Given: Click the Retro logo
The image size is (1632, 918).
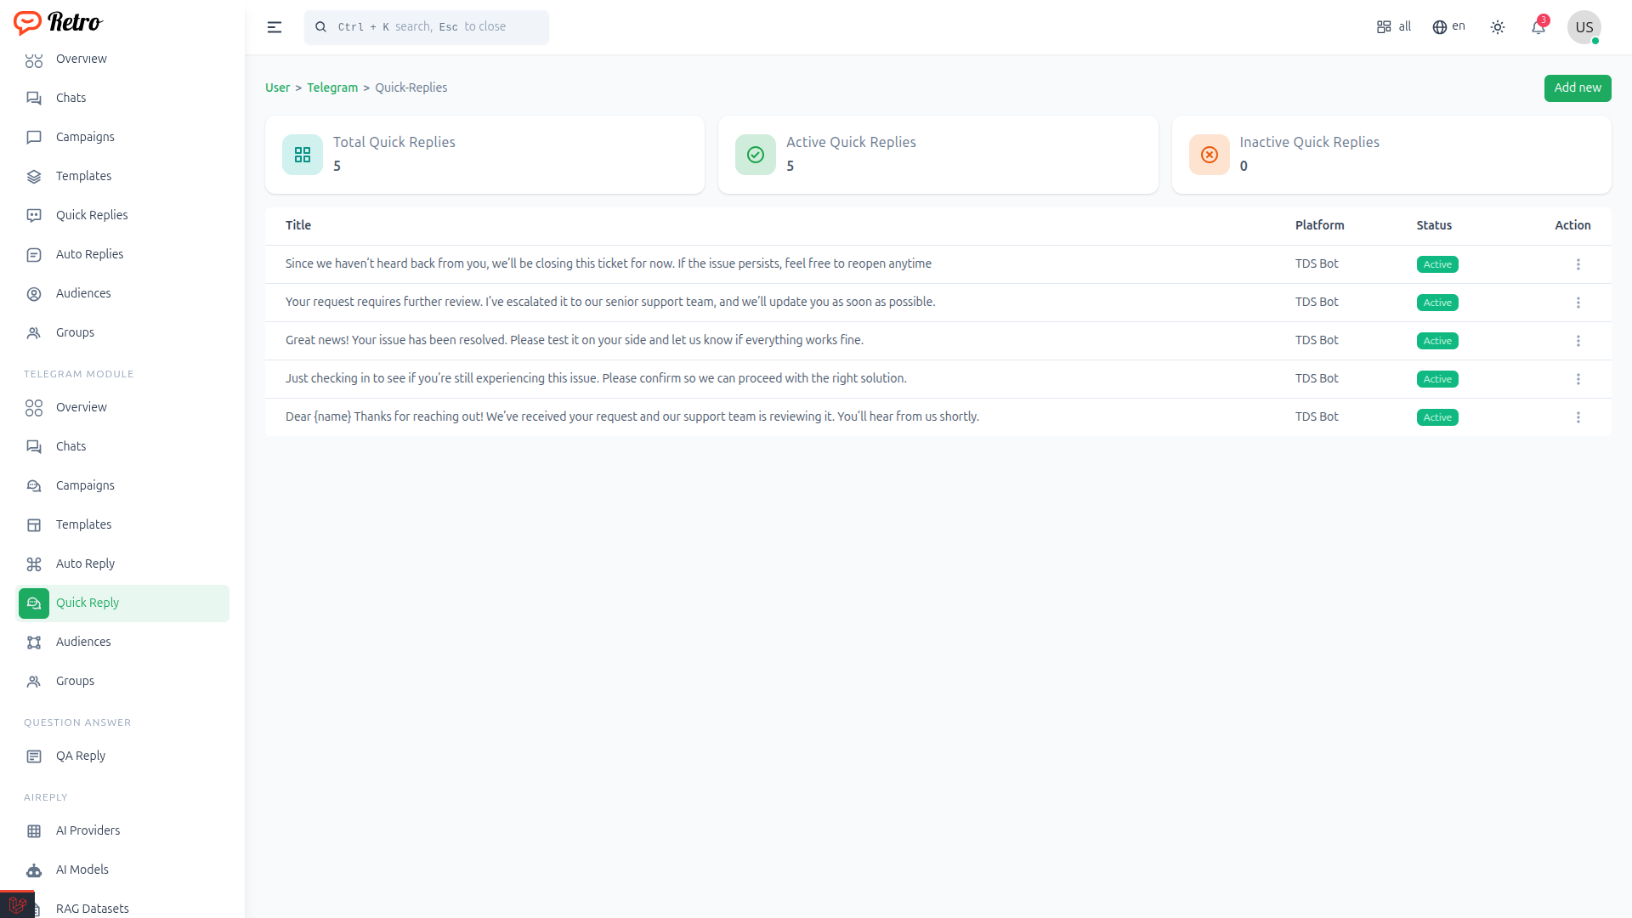Looking at the screenshot, I should click(x=58, y=22).
